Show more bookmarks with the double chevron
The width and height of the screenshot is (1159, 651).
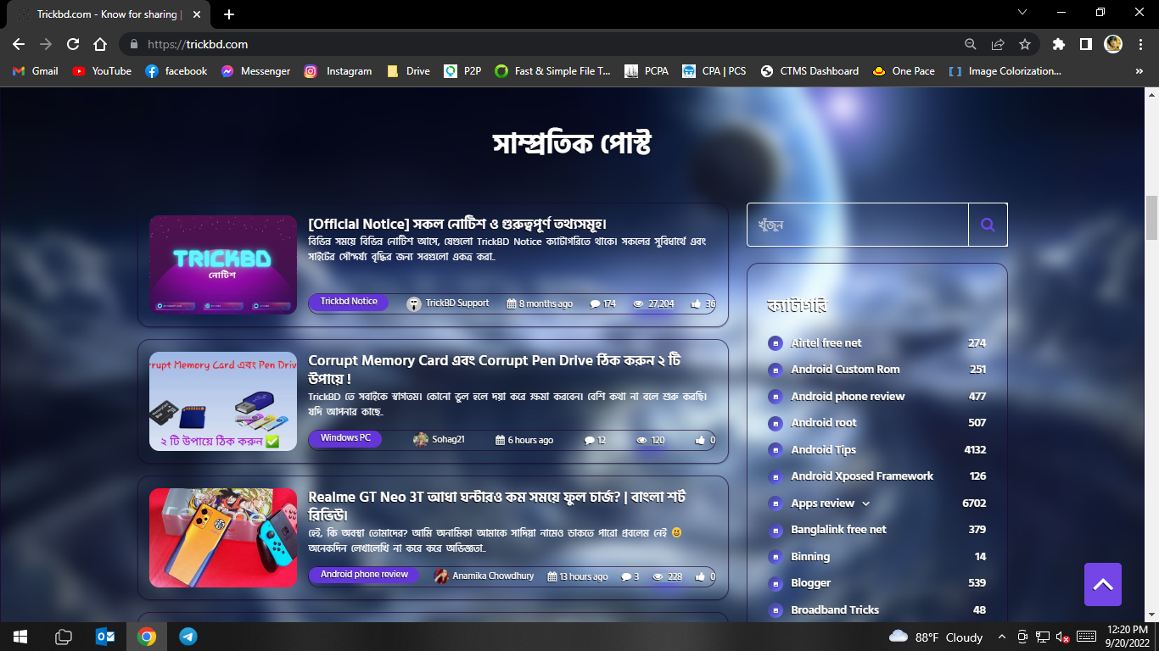(x=1139, y=71)
